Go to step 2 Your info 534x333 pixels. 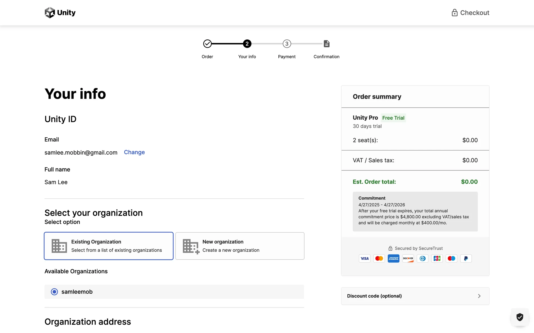[x=247, y=44]
